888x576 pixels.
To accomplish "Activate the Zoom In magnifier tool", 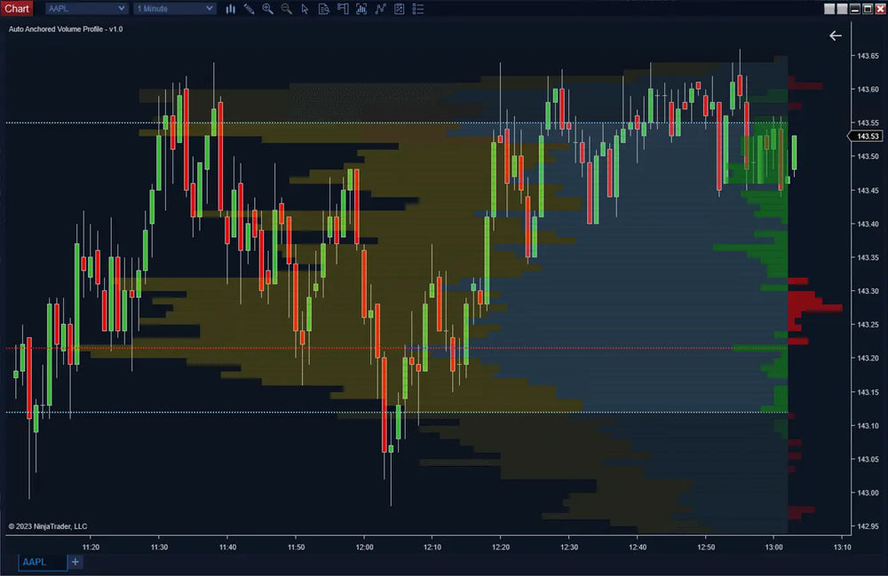I will click(x=267, y=9).
